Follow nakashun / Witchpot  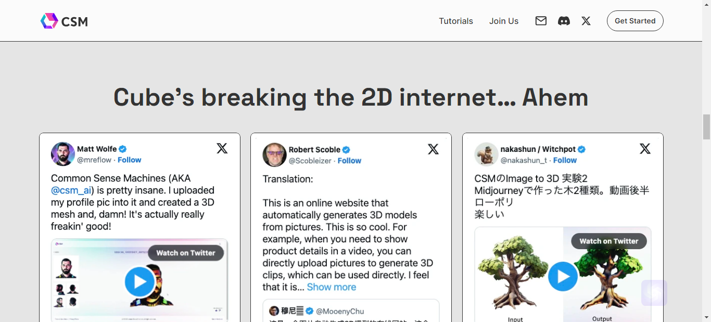pyautogui.click(x=565, y=160)
